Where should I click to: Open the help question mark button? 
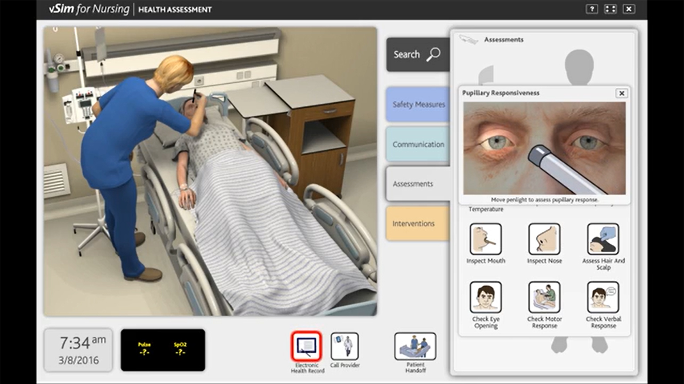pyautogui.click(x=592, y=9)
